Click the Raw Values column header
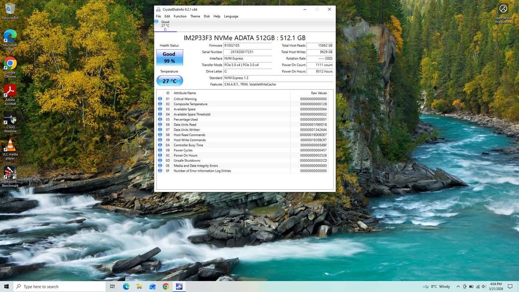 tap(319, 93)
